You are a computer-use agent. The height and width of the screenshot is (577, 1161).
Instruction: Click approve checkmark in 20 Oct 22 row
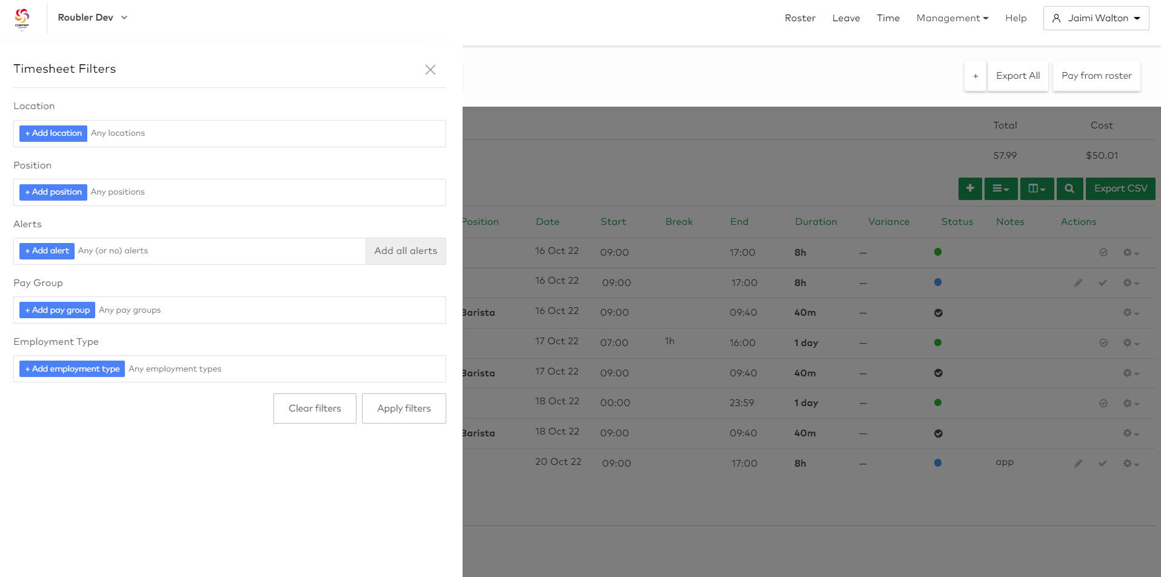[1103, 464]
